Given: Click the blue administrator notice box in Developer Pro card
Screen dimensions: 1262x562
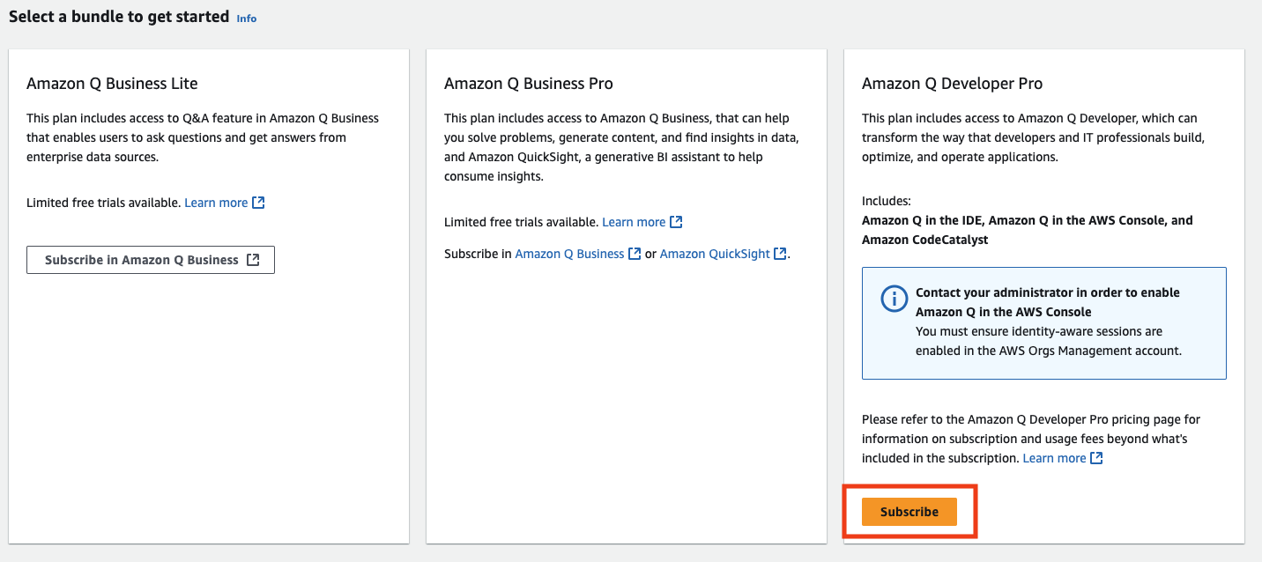Looking at the screenshot, I should point(1043,323).
